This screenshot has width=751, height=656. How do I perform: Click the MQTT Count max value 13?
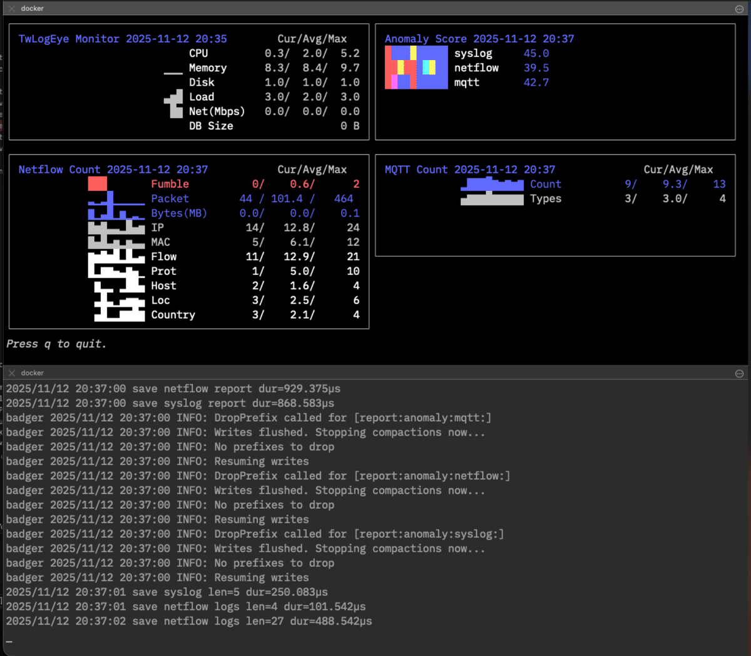pyautogui.click(x=719, y=184)
